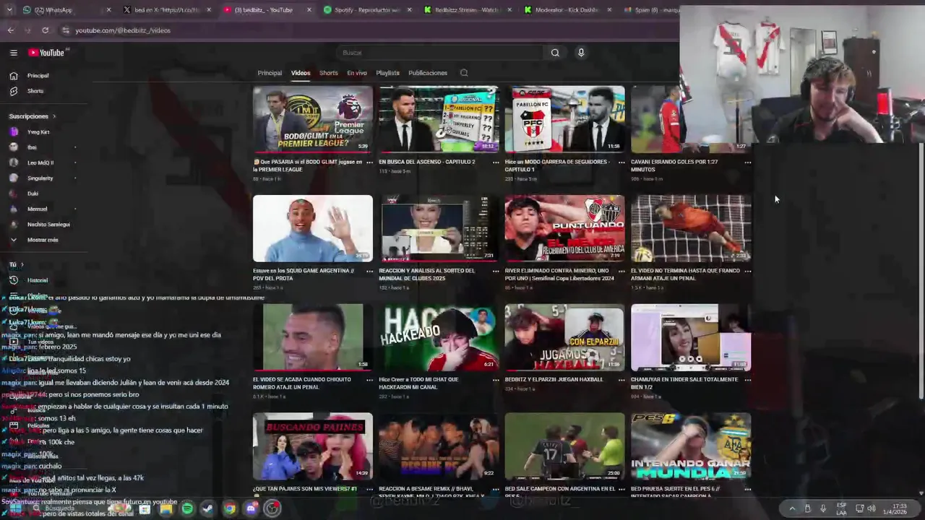Expand the Suscripciones section chevron
The height and width of the screenshot is (520, 925).
click(x=53, y=116)
